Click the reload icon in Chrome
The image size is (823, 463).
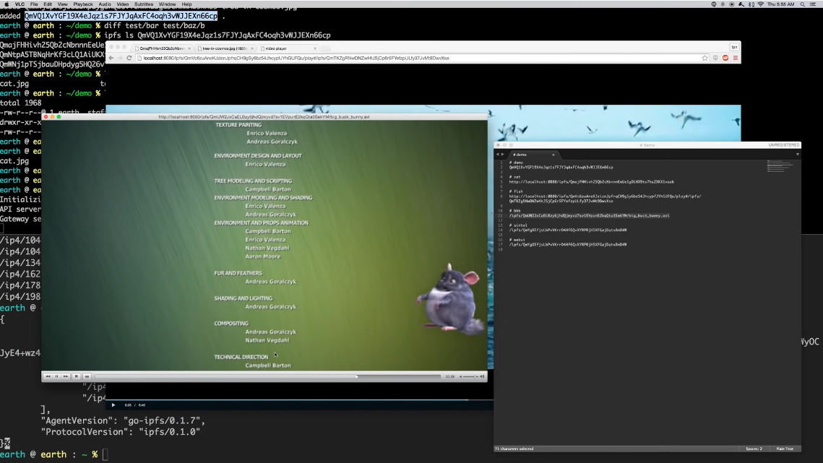click(129, 58)
